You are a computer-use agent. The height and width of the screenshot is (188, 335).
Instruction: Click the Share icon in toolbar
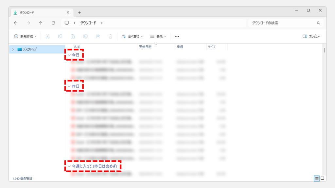coord(98,37)
